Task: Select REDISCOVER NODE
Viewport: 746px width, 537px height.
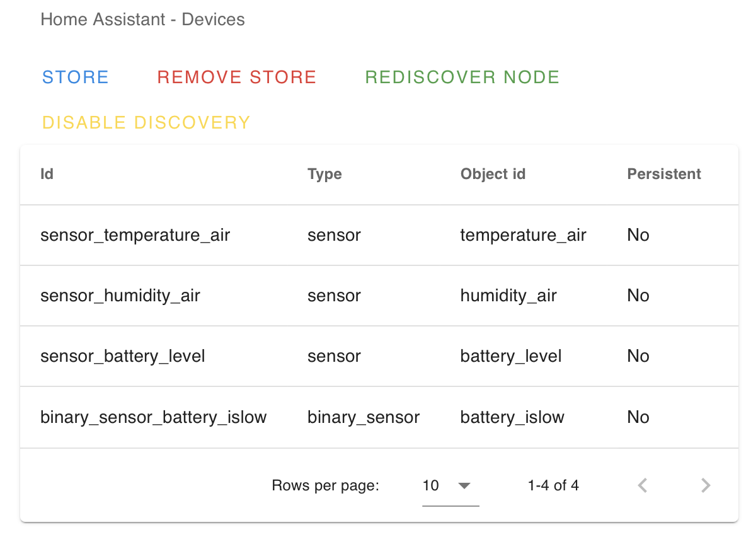Action: [x=462, y=77]
